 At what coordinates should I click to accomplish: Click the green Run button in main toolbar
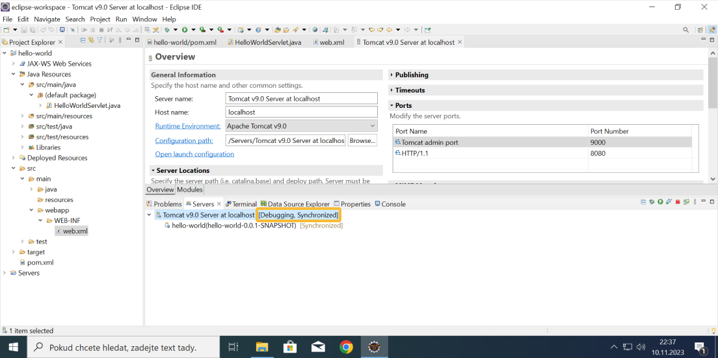[185, 30]
